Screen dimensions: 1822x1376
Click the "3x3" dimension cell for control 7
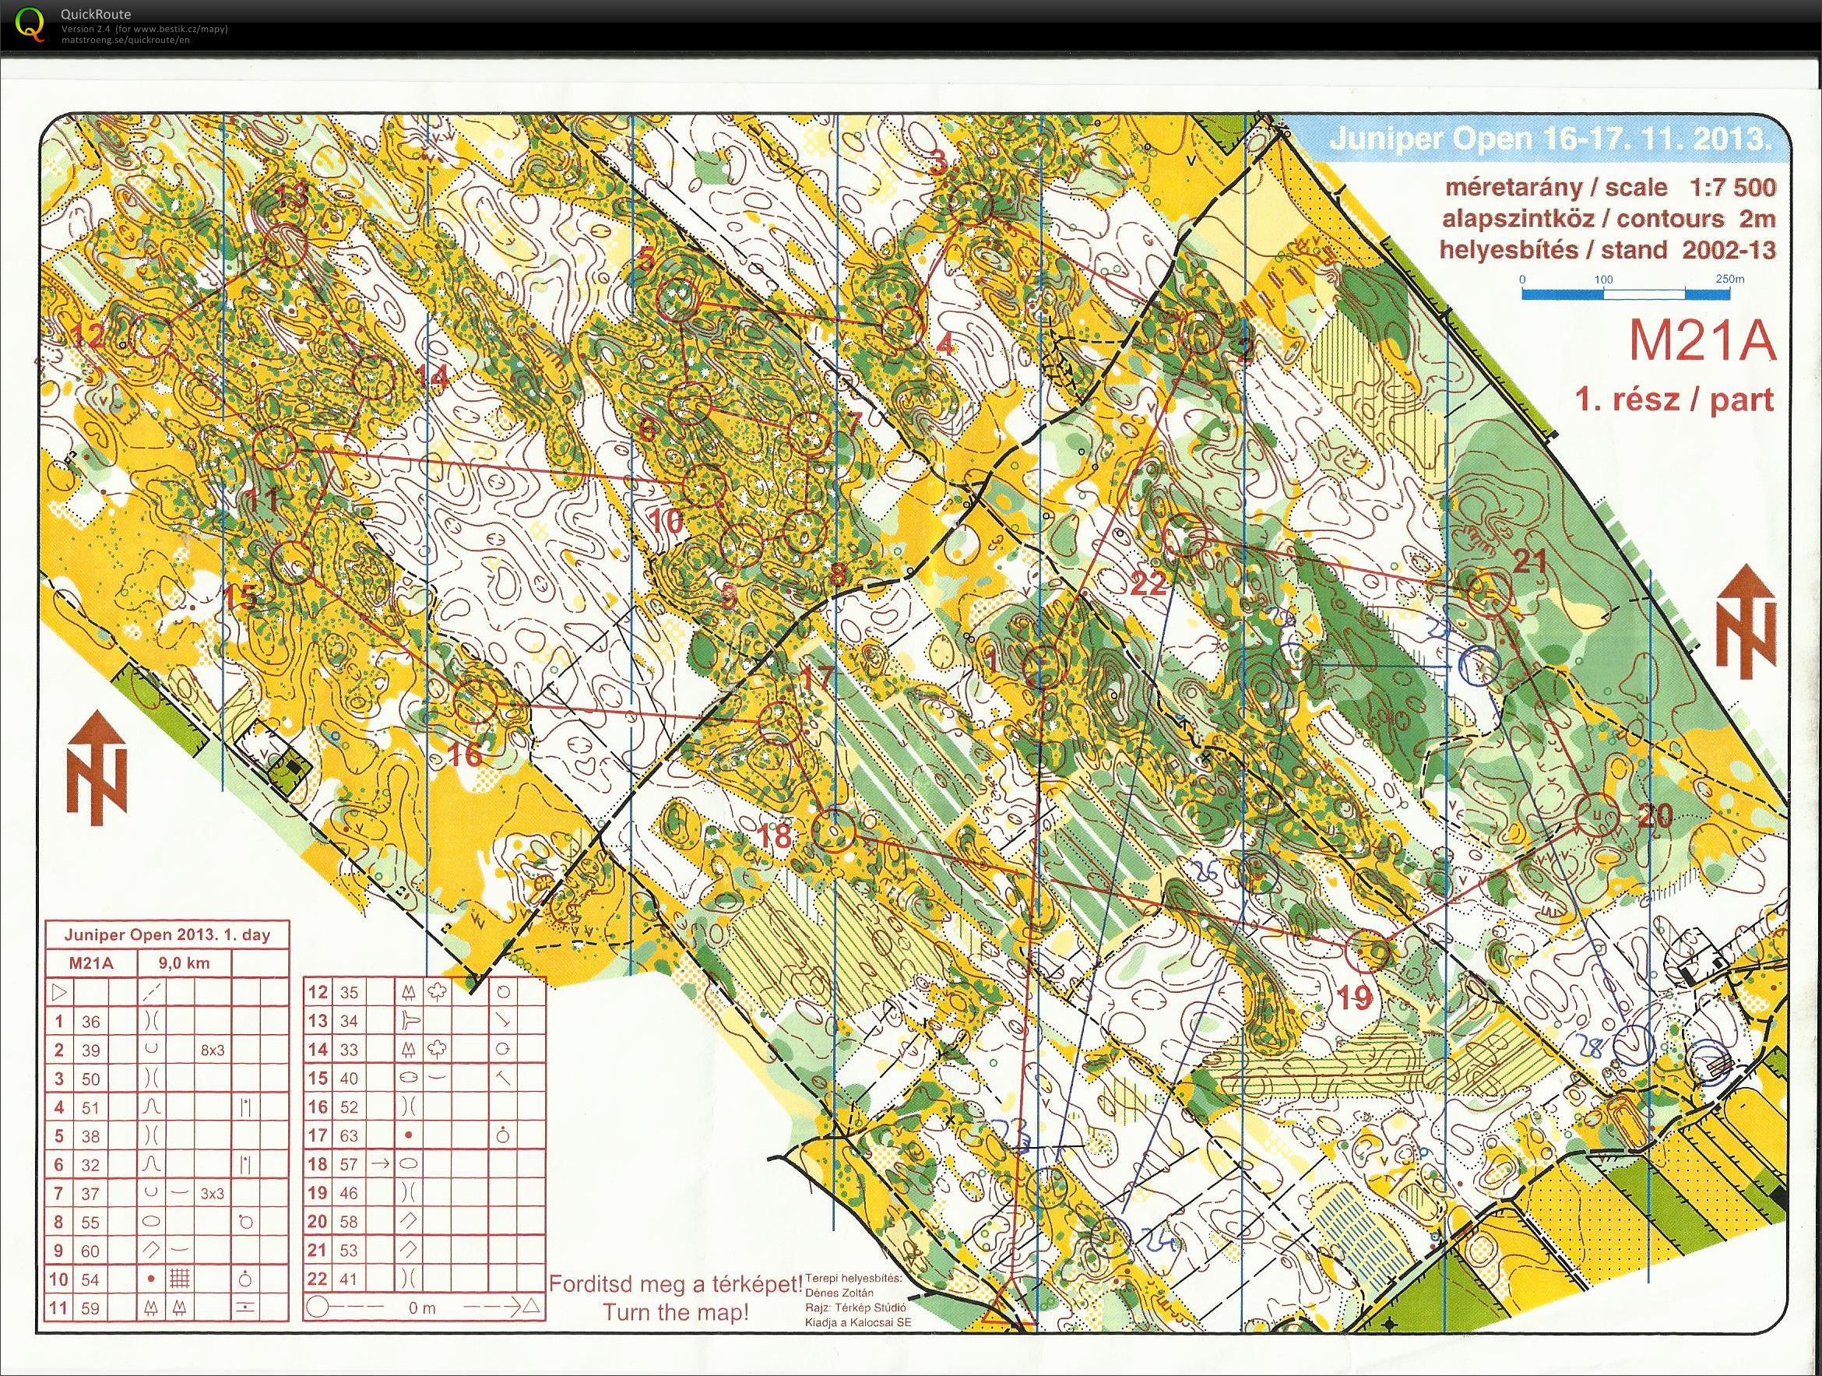tap(213, 1193)
